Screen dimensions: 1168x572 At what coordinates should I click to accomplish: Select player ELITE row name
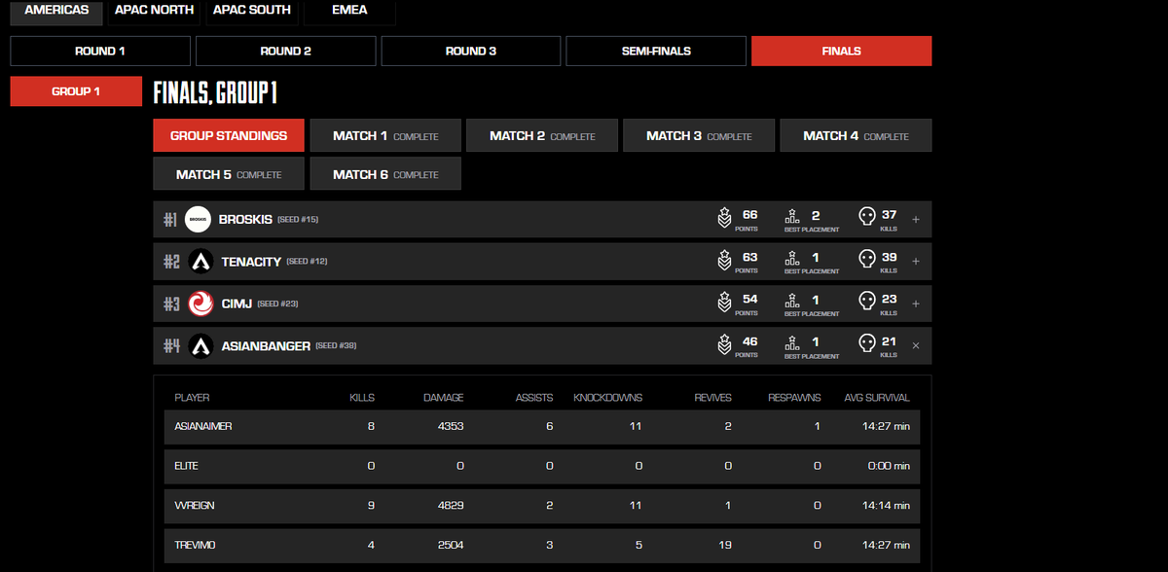pyautogui.click(x=186, y=466)
